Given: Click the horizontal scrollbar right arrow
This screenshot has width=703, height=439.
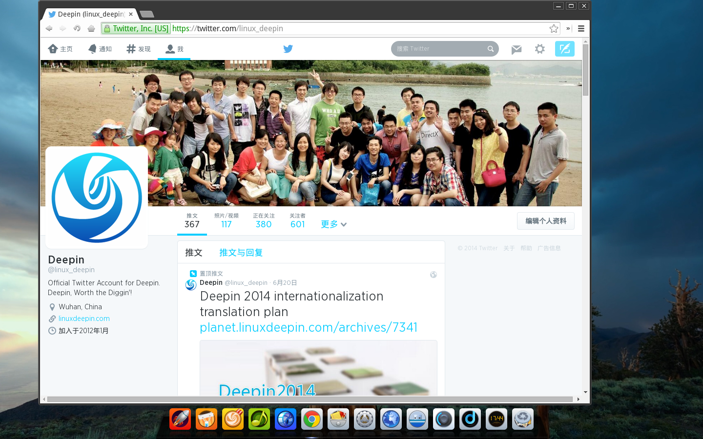Looking at the screenshot, I should click(579, 399).
